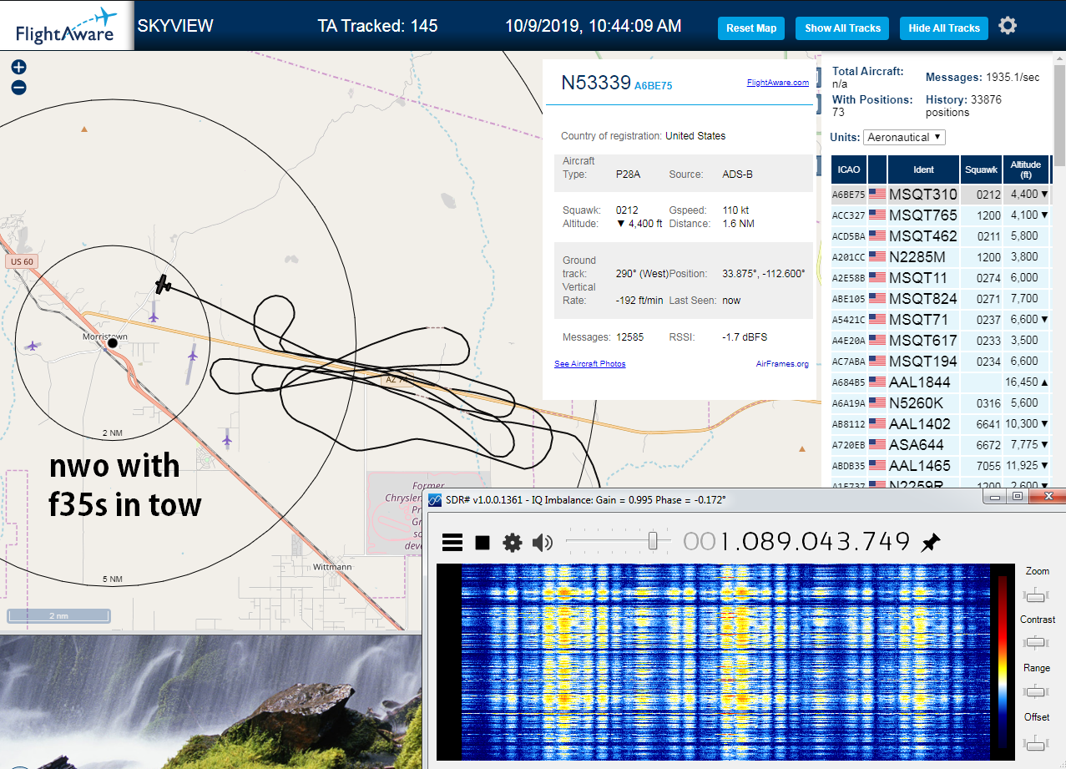Click altitude 16,450 cell for AAL1844
The image size is (1066, 769).
(1026, 382)
